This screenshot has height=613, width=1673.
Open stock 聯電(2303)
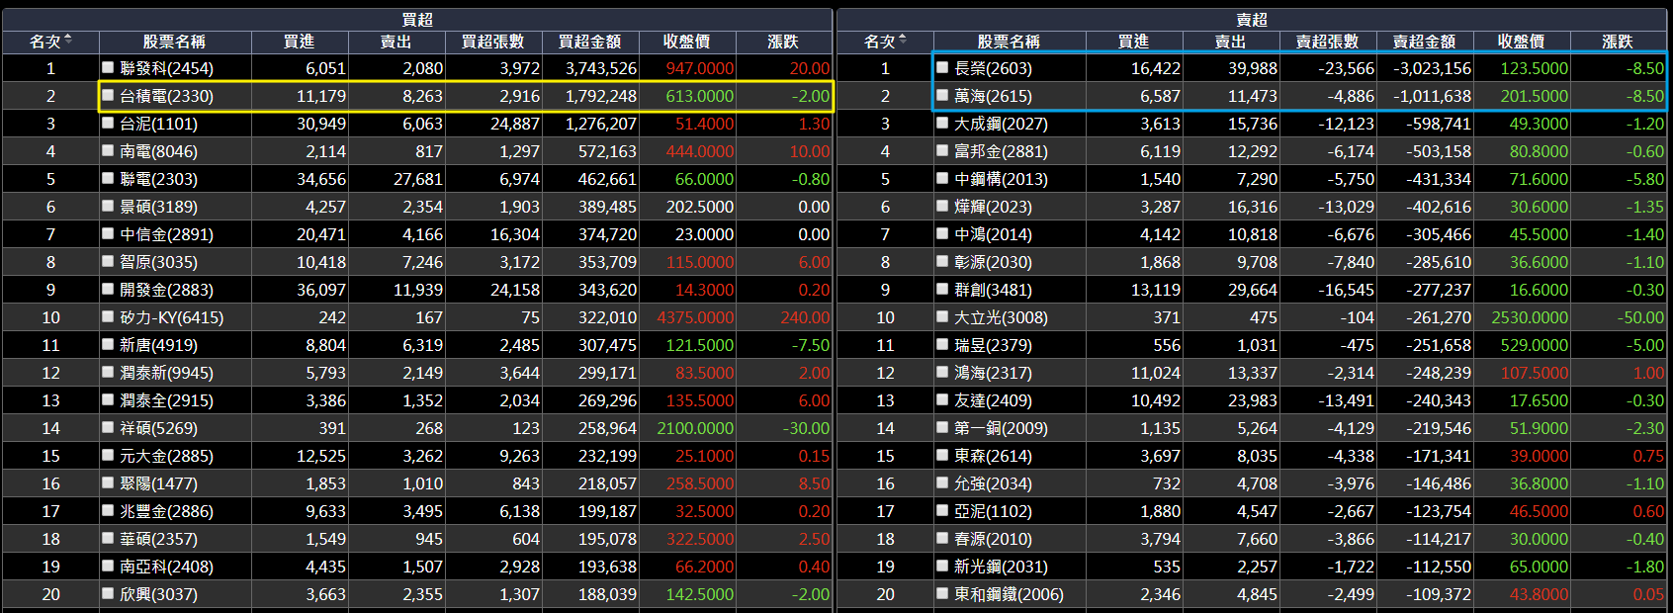(x=158, y=179)
